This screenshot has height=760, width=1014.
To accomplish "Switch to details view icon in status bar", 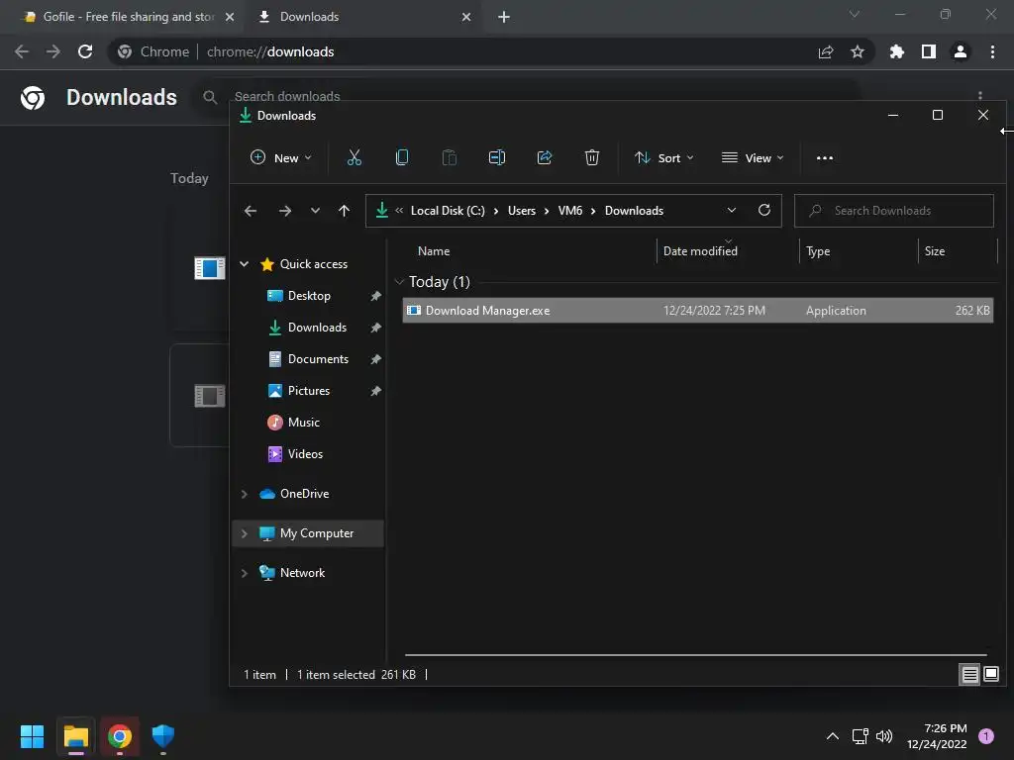I will point(969,675).
